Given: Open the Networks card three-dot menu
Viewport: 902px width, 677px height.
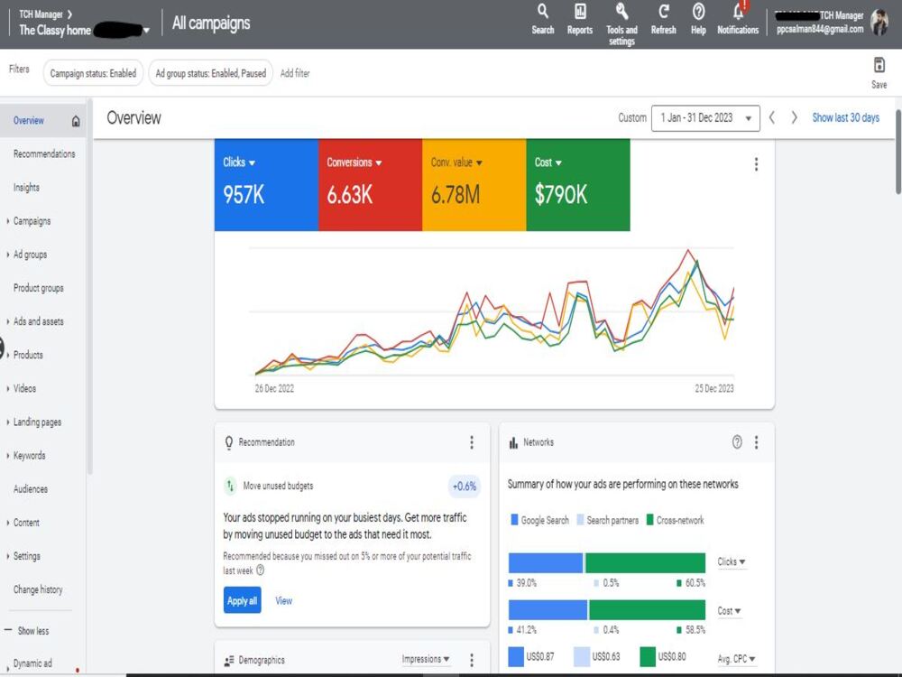Looking at the screenshot, I should [756, 442].
